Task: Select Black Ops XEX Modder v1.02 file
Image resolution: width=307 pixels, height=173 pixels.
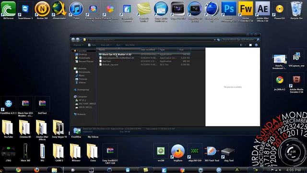Action: (x=144, y=54)
